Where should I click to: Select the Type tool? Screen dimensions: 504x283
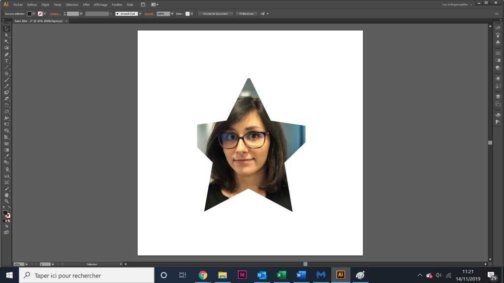click(6, 60)
